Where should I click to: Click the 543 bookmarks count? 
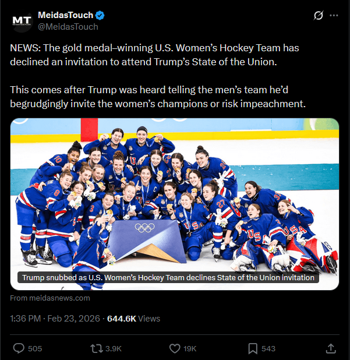[268, 348]
